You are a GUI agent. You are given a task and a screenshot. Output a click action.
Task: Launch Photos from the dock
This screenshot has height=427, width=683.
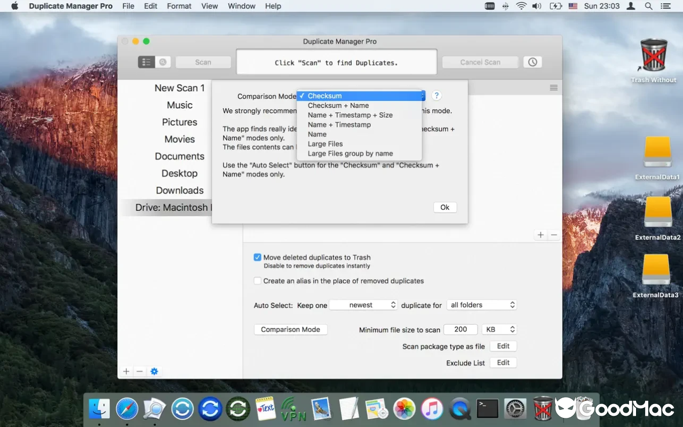(404, 409)
